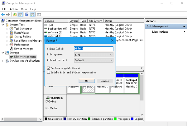Expand the Performance node

tap(7, 45)
